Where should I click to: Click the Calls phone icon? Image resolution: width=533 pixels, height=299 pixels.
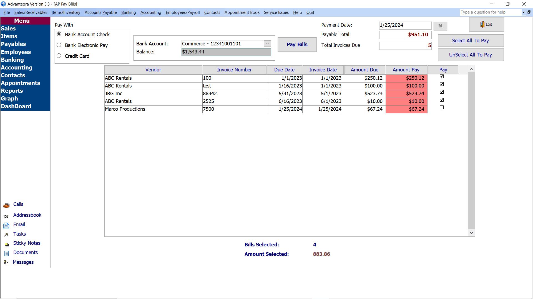point(6,205)
